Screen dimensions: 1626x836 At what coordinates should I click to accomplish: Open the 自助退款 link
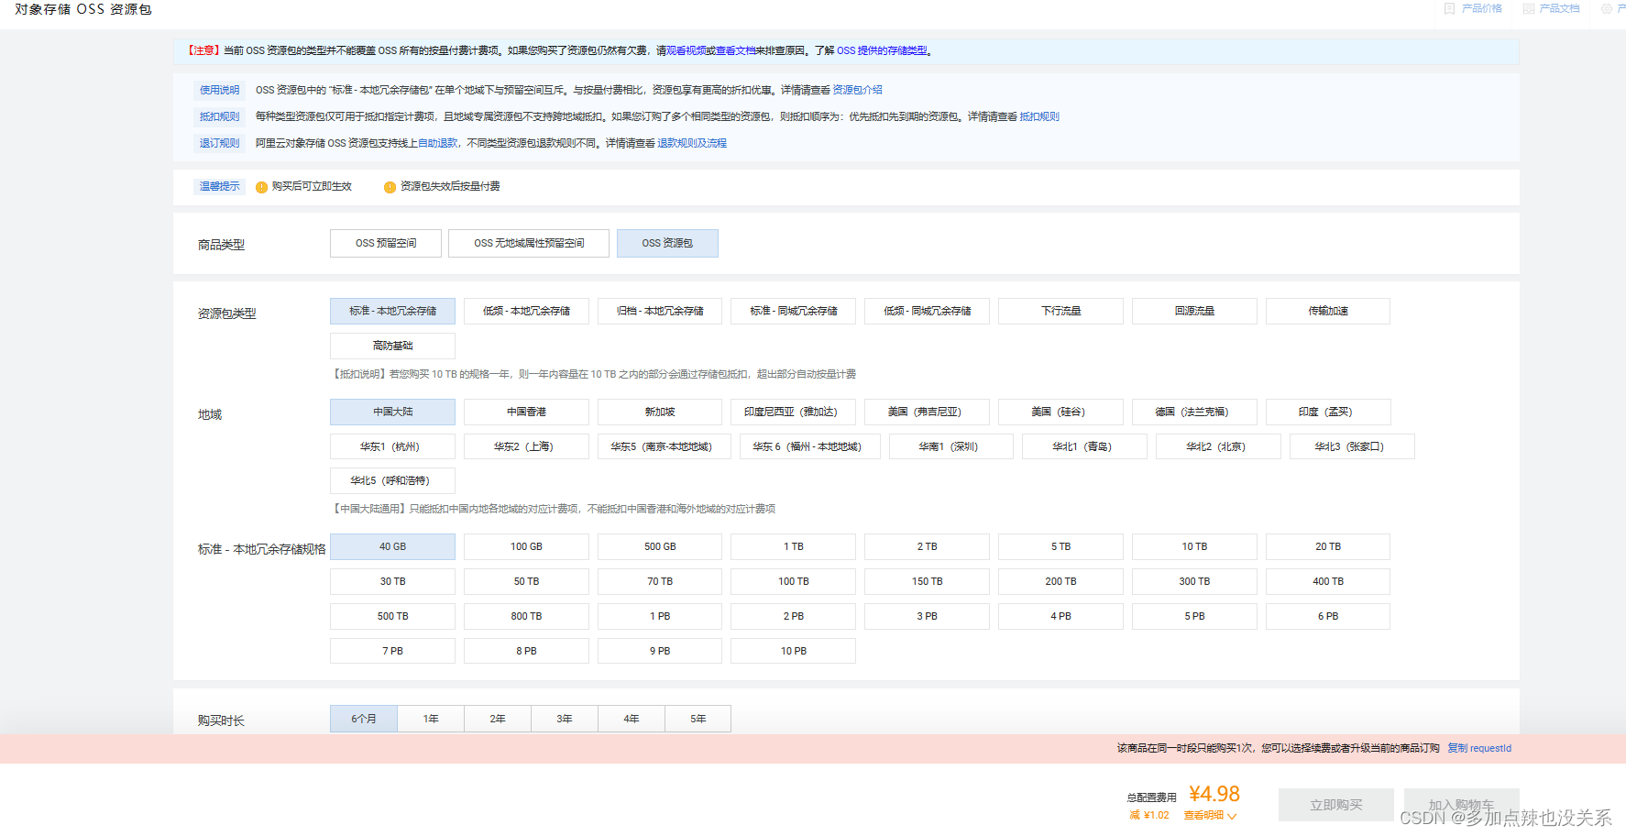[x=437, y=143]
